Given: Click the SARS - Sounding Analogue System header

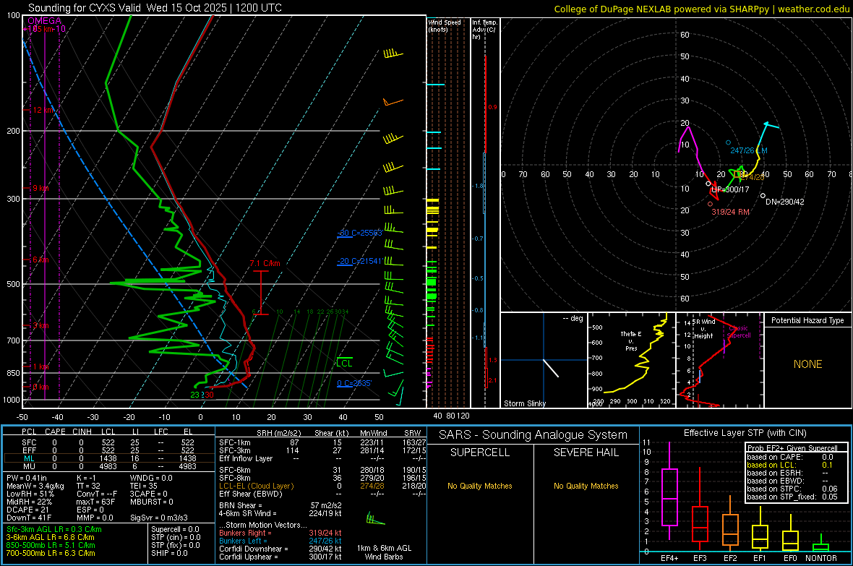Looking at the screenshot, I should pyautogui.click(x=533, y=435).
